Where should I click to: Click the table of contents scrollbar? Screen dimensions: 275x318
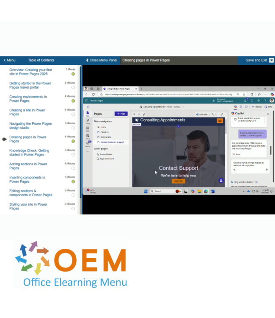click(x=80, y=132)
